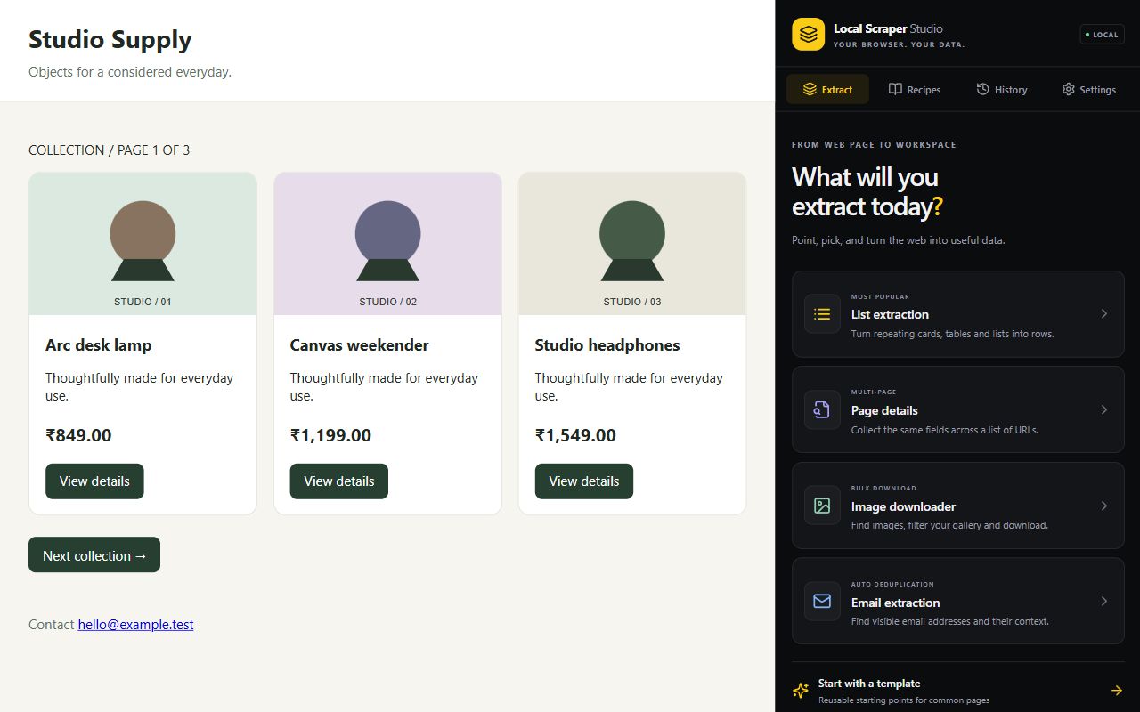1140x712 pixels.
Task: Click the sparkle icon beside Start with a template
Action: tap(802, 691)
